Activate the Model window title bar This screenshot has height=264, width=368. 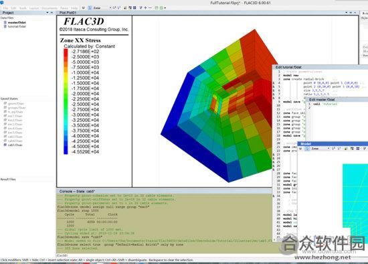pyautogui.click(x=333, y=144)
